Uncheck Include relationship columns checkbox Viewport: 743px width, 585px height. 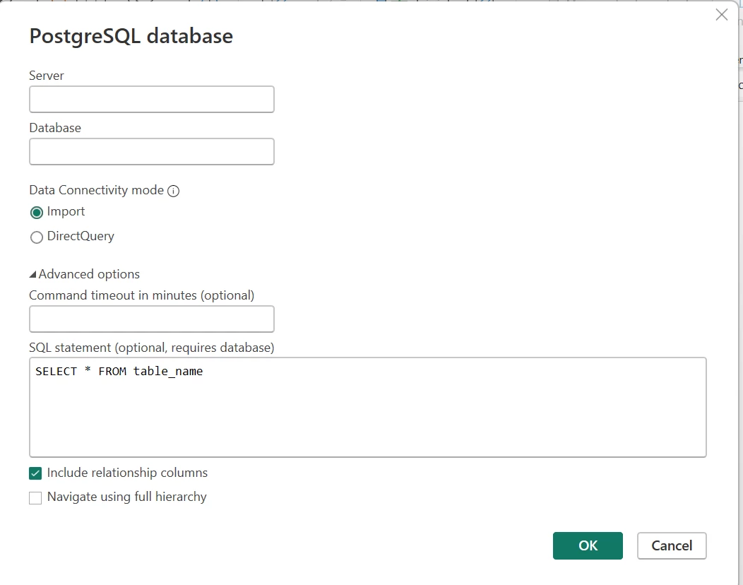point(35,473)
